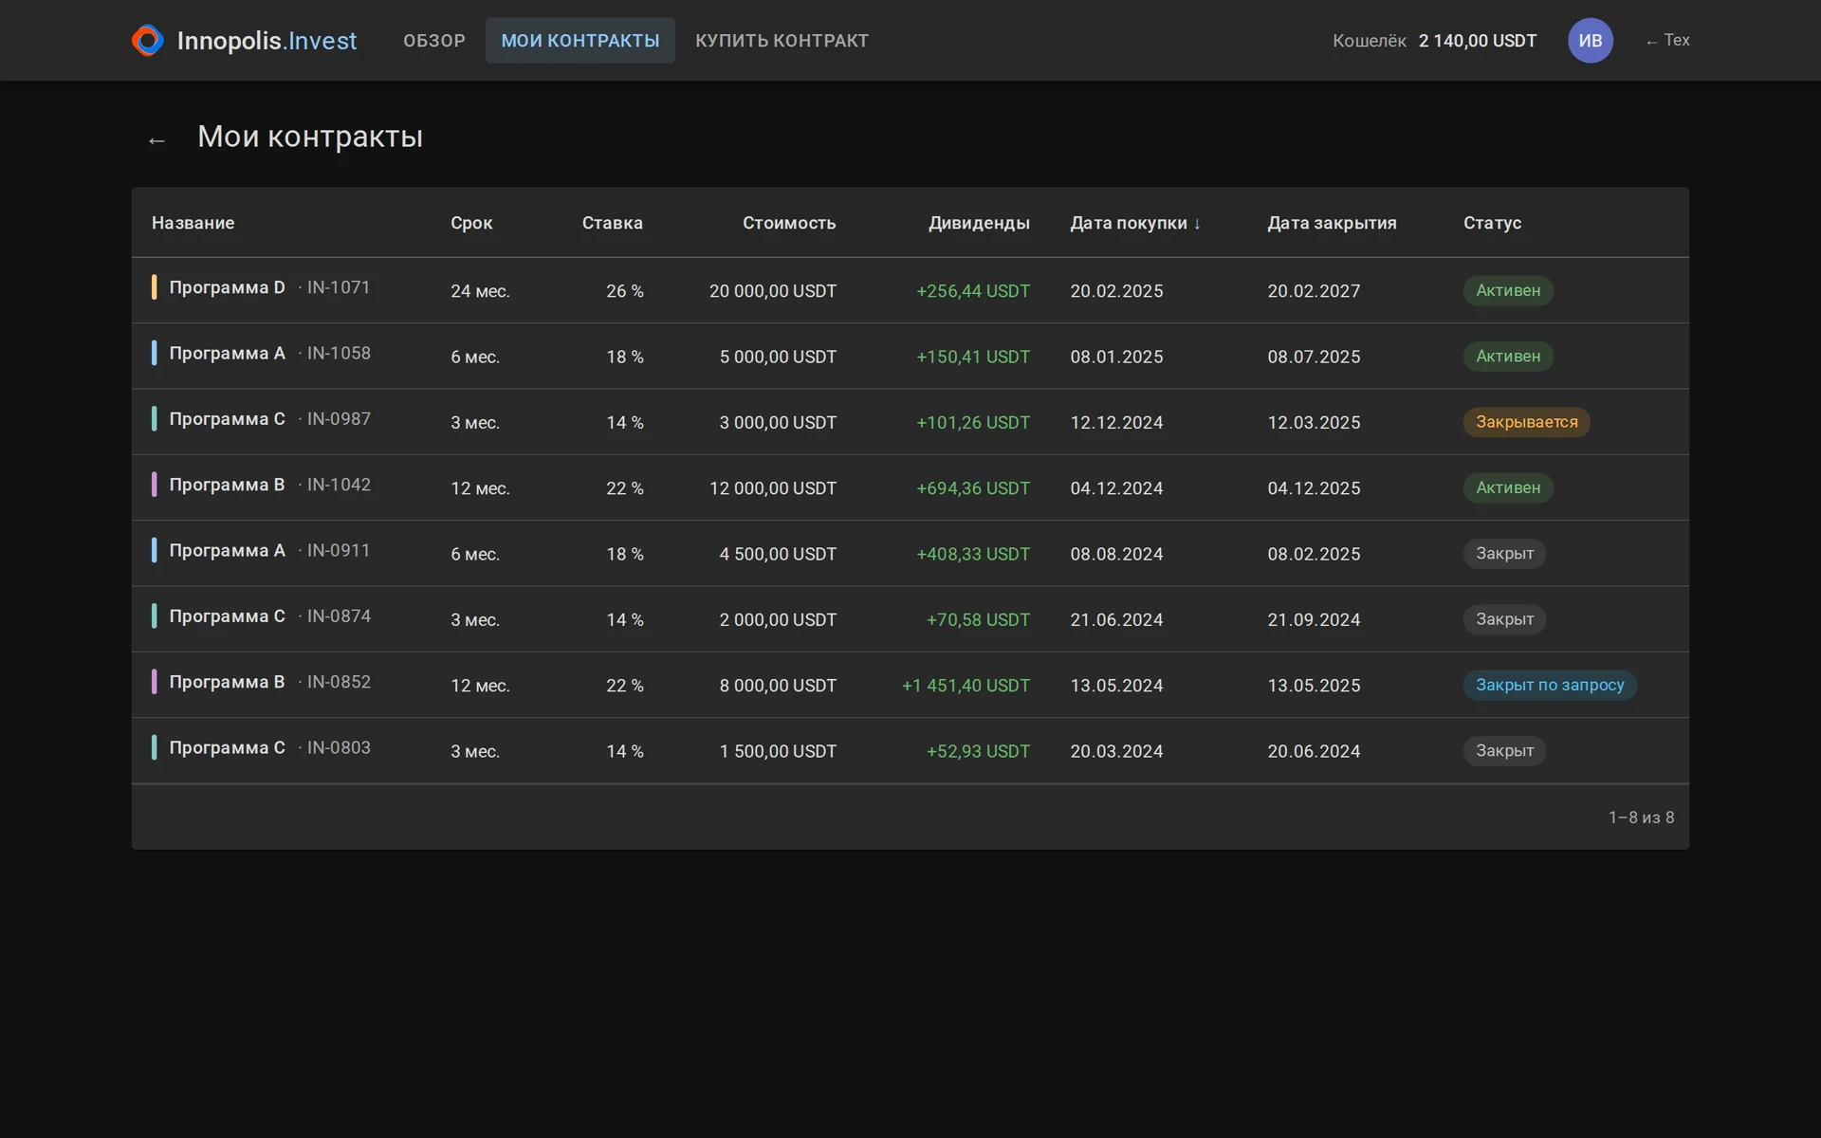
Task: Click the sort arrow next to Дата покупки
Action: (1197, 224)
